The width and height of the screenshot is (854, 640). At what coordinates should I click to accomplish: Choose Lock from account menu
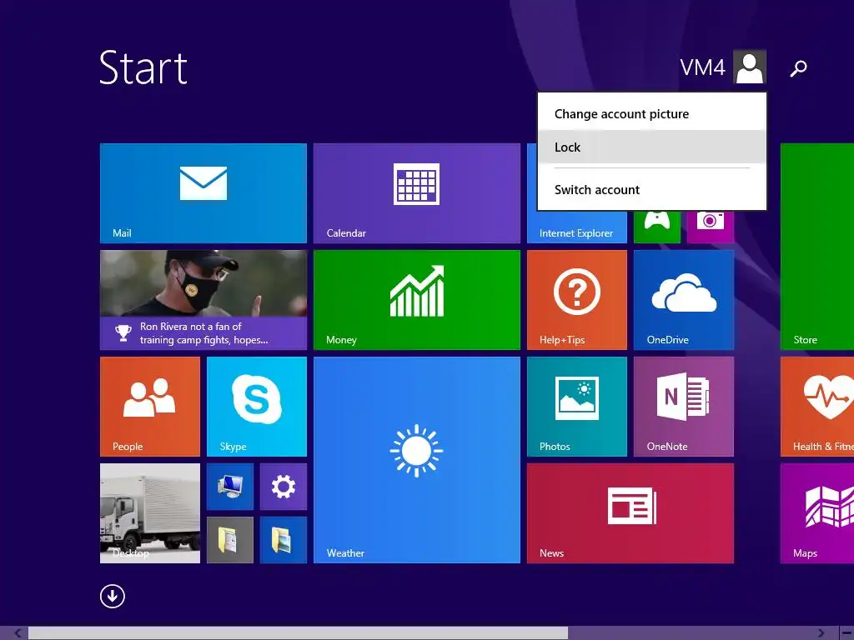[652, 147]
